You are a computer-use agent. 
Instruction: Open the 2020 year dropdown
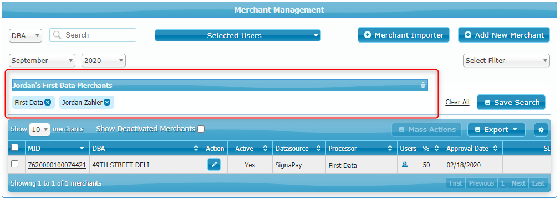104,61
